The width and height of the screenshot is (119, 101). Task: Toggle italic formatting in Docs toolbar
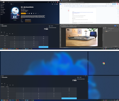pos(87,6)
